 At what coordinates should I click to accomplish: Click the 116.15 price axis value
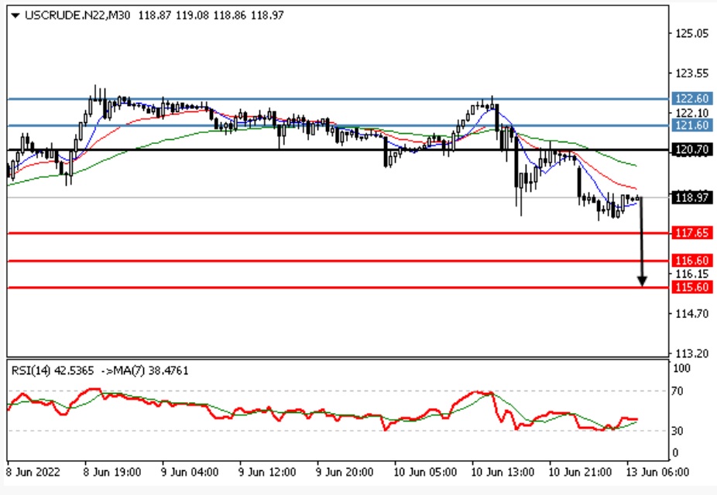(x=691, y=274)
